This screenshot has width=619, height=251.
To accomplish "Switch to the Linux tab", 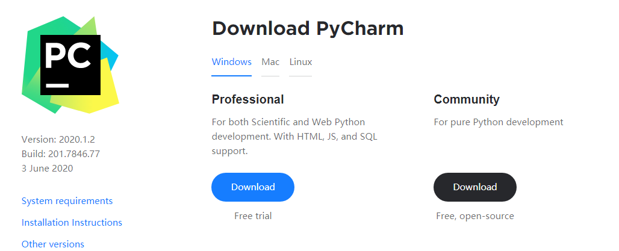I will pyautogui.click(x=300, y=62).
